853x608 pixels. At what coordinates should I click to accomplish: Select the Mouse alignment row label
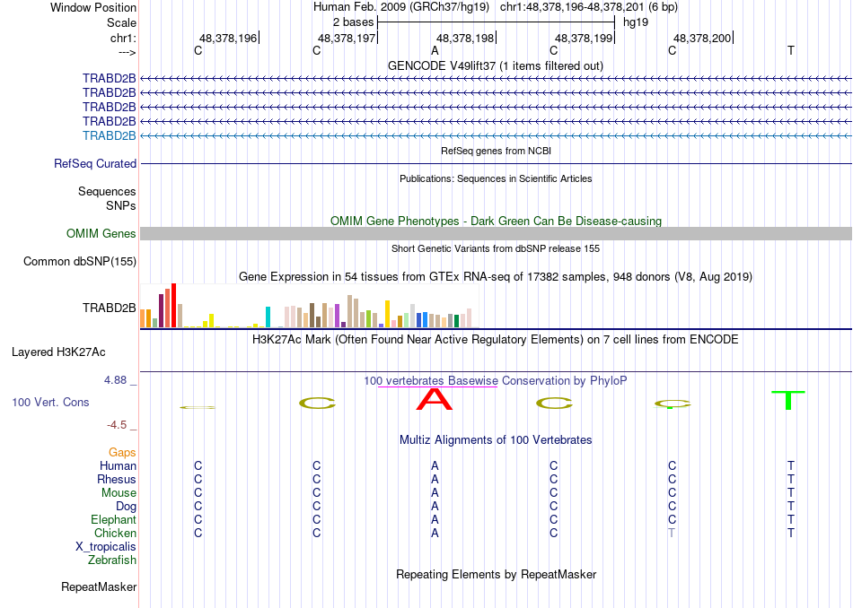point(119,493)
